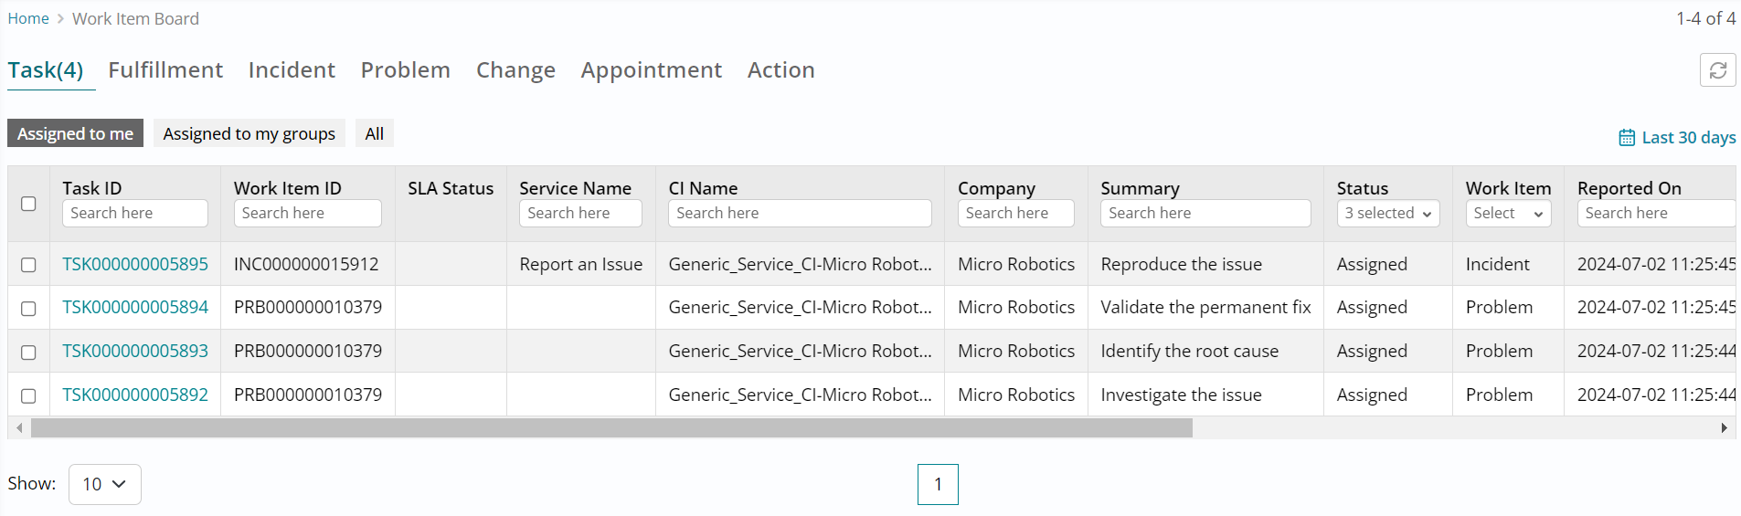This screenshot has width=1741, height=516.
Task: Click the horizontal scrollbar thumb
Action: (x=610, y=427)
